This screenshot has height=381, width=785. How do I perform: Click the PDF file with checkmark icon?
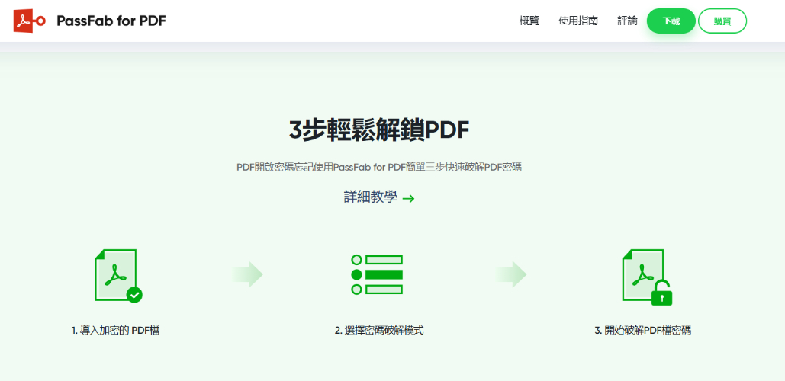click(118, 276)
